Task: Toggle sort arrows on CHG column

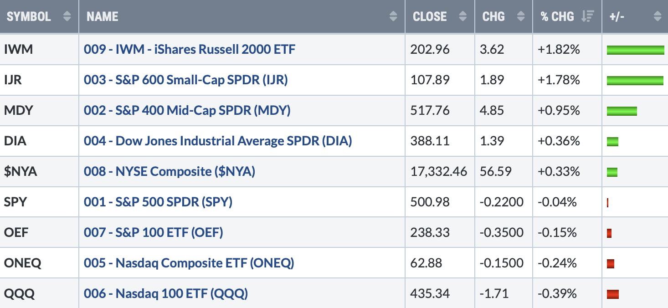Action: [x=521, y=17]
